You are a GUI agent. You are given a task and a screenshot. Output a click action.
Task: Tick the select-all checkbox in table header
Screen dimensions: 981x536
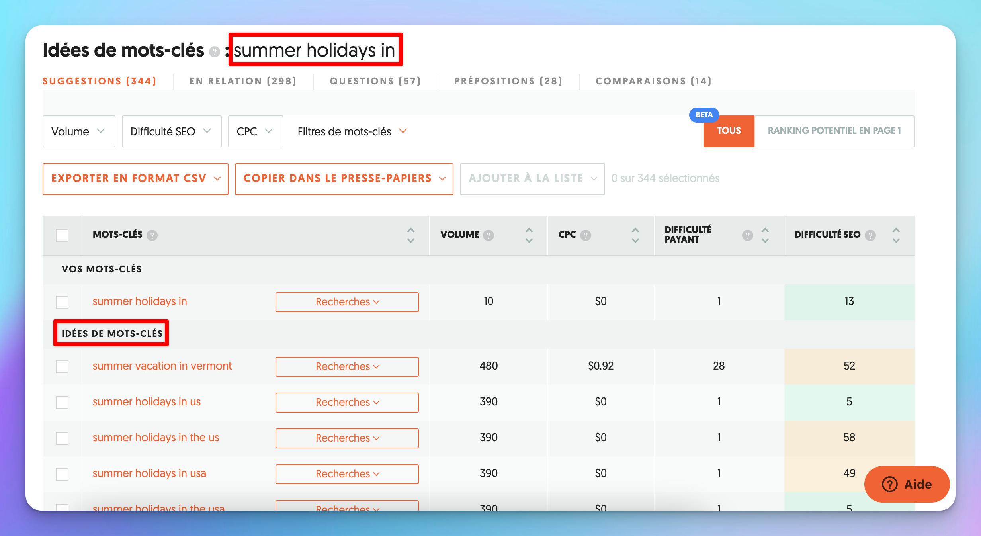pyautogui.click(x=62, y=235)
